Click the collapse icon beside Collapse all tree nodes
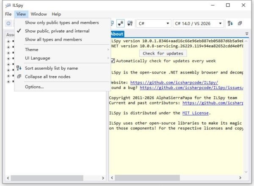The height and width of the screenshot is (186, 254). tap(19, 77)
